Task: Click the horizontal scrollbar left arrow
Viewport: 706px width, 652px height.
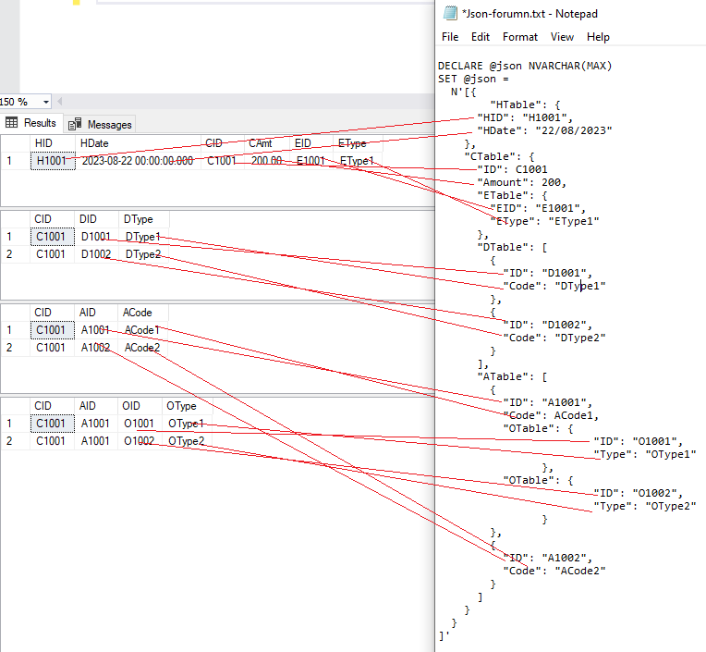Action: click(x=59, y=102)
